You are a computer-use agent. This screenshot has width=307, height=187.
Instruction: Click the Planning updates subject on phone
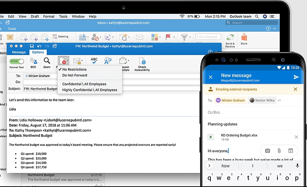point(222,124)
